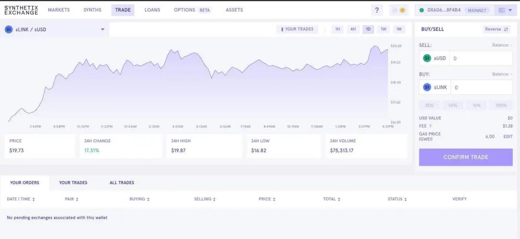Viewport: 520px width, 239px height.
Task: Toggle the sun light/dark theme switch
Action: 399,10
